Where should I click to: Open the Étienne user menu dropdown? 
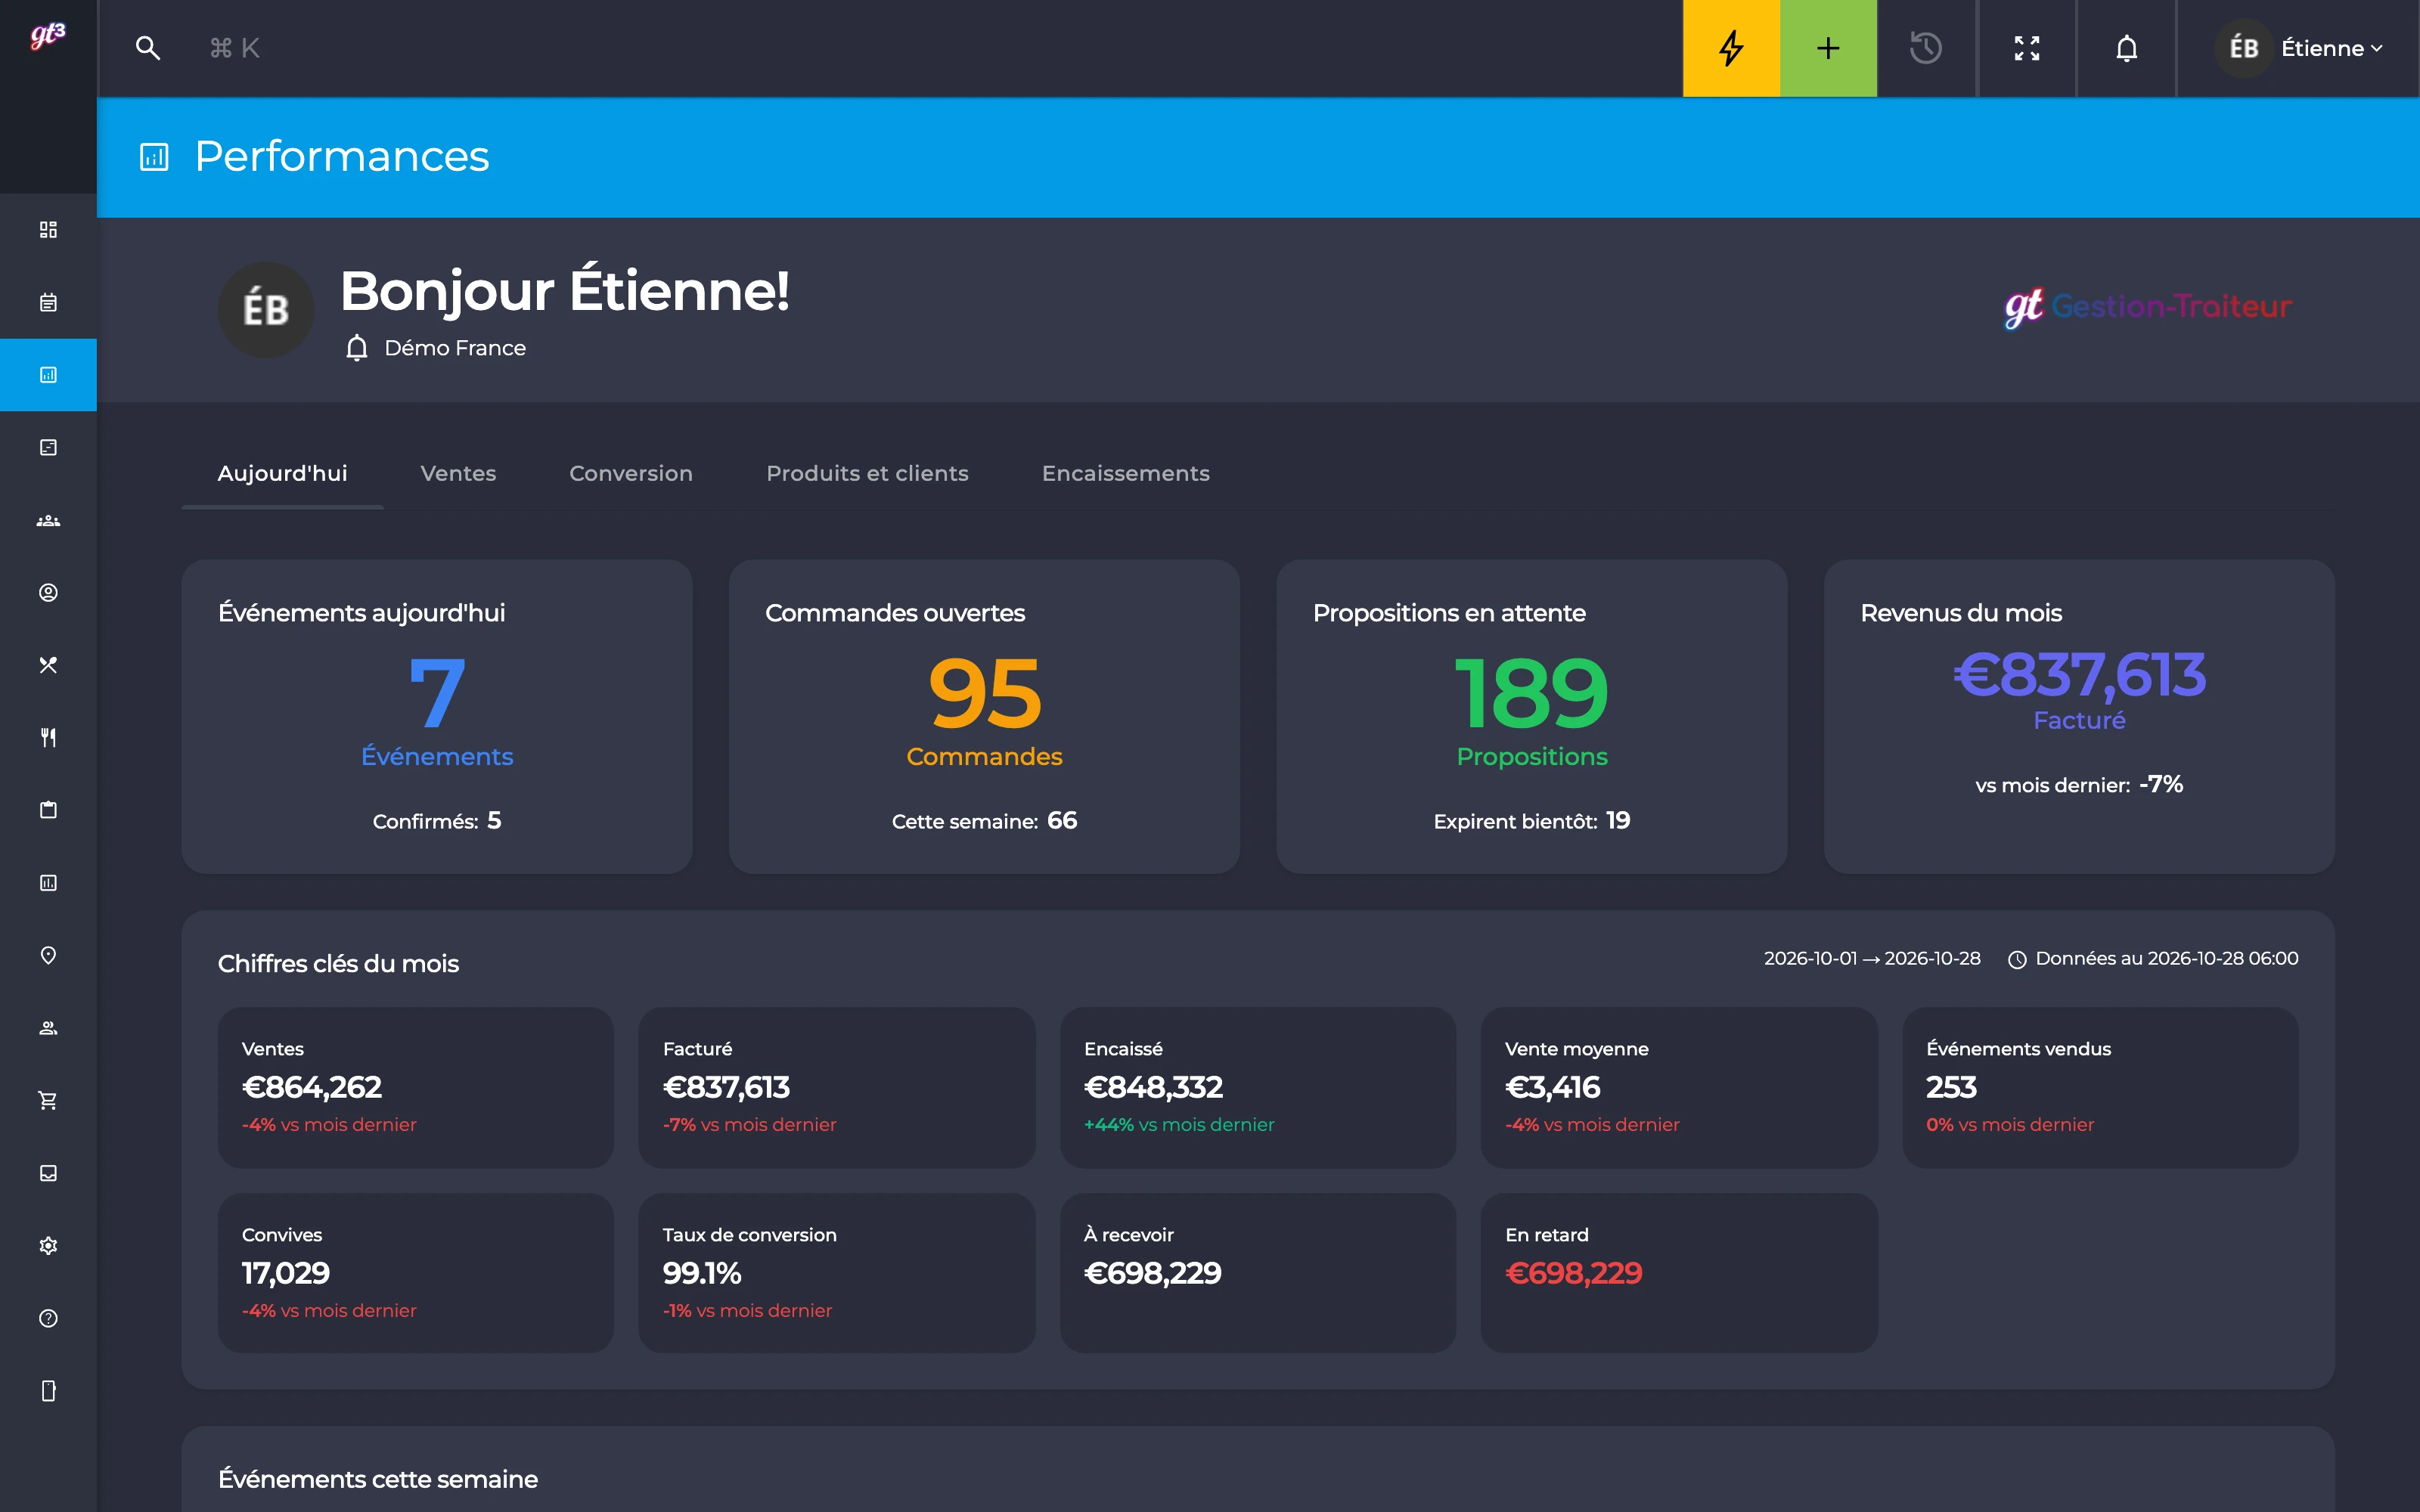[x=2300, y=48]
